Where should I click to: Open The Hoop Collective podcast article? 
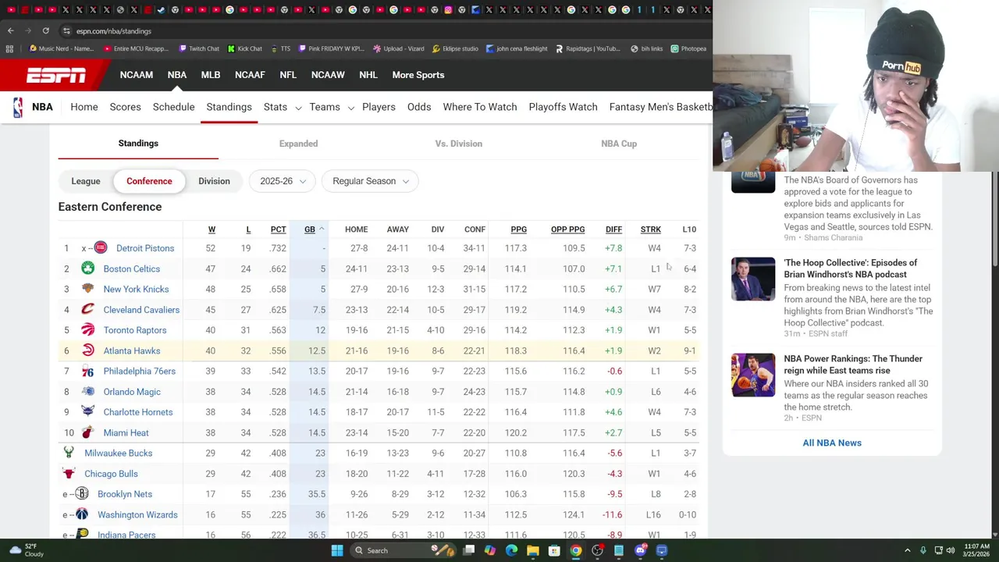850,269
